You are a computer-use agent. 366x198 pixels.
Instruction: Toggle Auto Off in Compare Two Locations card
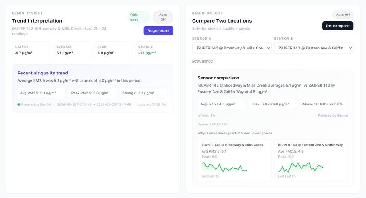343,15
